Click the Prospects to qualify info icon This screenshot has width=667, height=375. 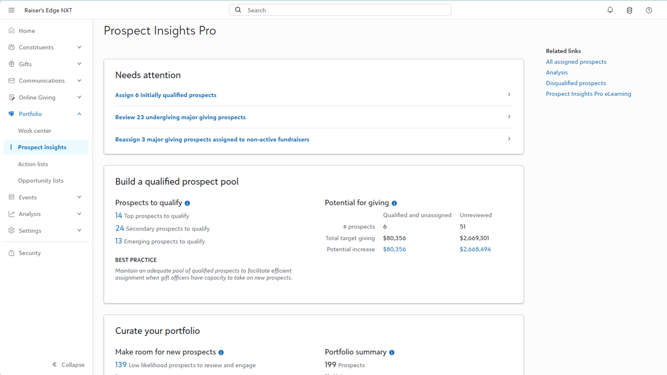click(x=188, y=203)
